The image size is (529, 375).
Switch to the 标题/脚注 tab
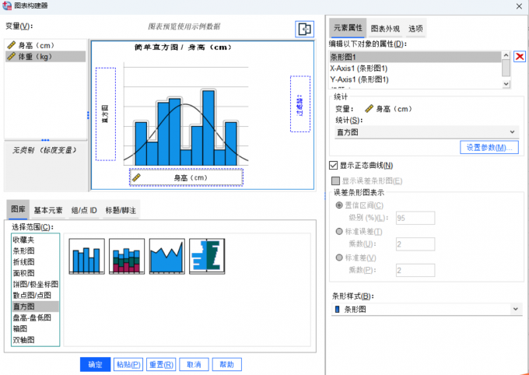pyautogui.click(x=121, y=210)
